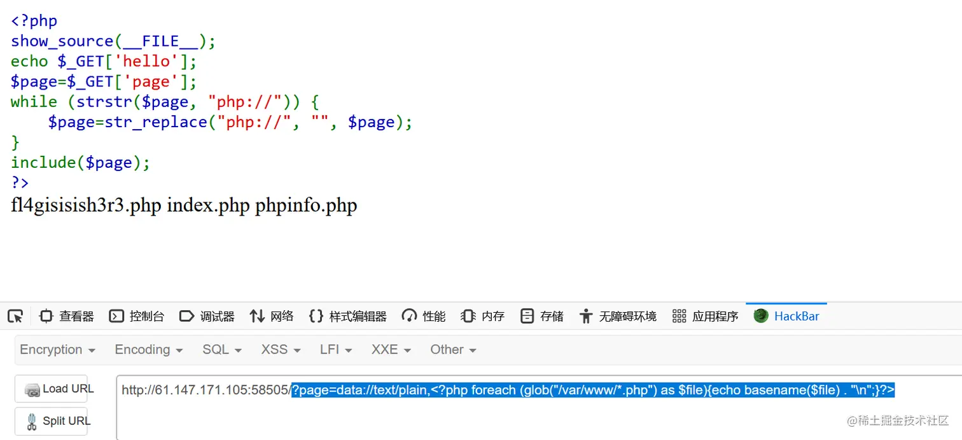The image size is (962, 440).
Task: Click the str_replace code line
Action: click(230, 122)
